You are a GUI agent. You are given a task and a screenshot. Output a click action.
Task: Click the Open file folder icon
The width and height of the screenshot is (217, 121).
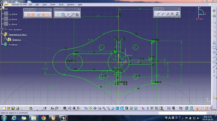9,108
